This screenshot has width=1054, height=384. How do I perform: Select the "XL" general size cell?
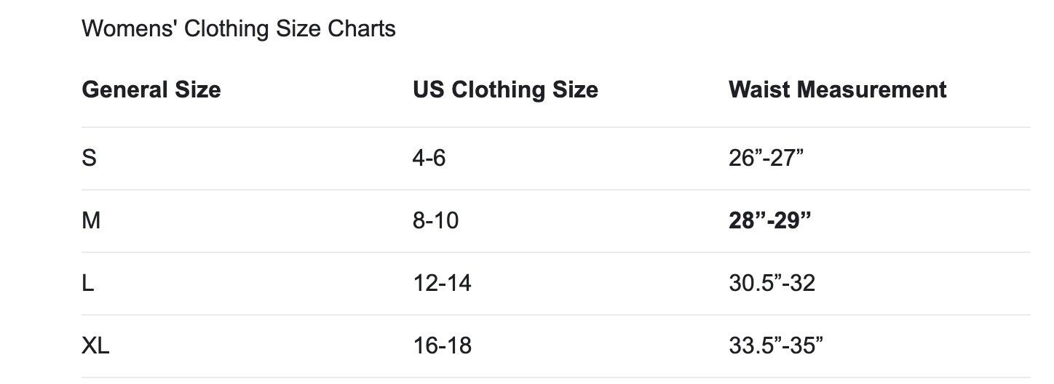95,345
